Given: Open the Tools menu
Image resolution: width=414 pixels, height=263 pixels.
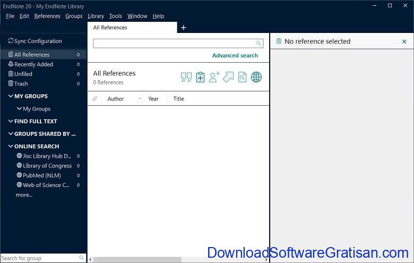Looking at the screenshot, I should pyautogui.click(x=116, y=16).
